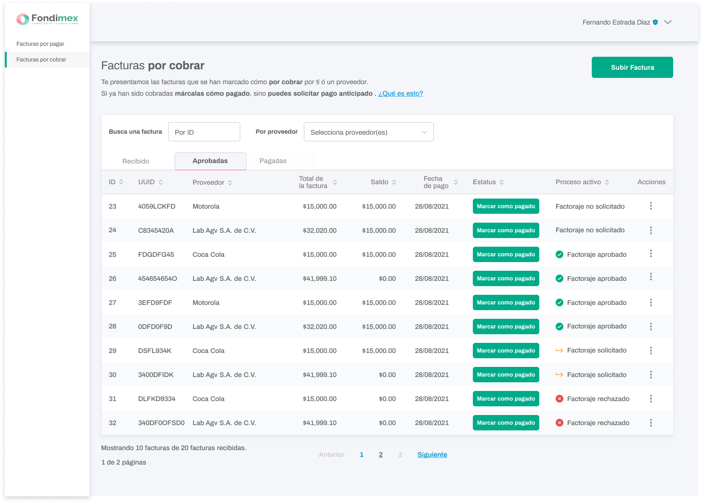Mark invoice 29 as paid
The height and width of the screenshot is (503, 703).
click(x=506, y=351)
